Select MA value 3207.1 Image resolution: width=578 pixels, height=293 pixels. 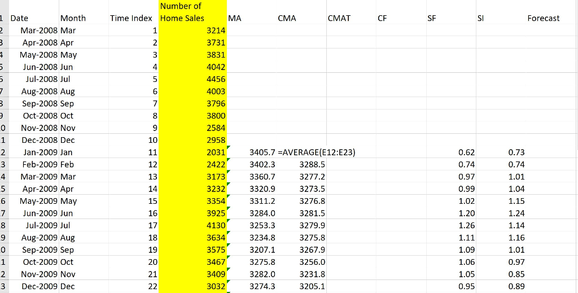pos(251,250)
